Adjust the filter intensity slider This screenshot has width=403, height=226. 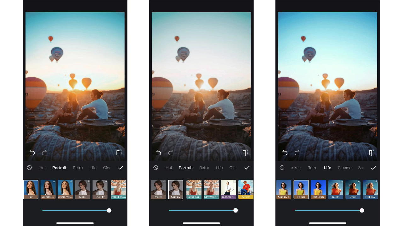109,210
